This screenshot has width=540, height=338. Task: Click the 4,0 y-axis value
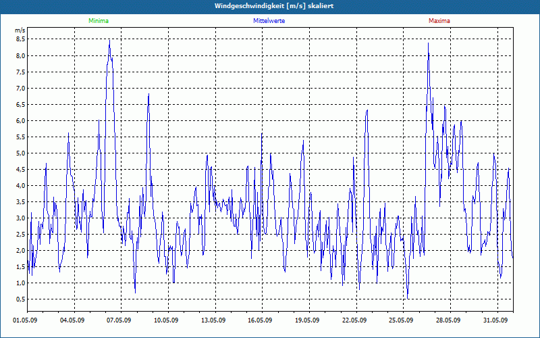point(20,185)
